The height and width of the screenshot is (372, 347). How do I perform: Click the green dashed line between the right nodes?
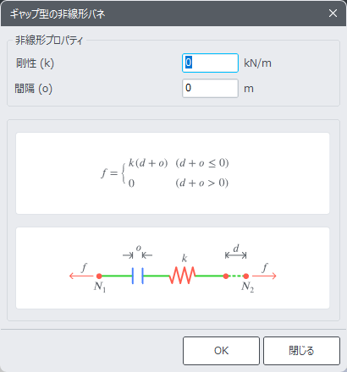point(236,276)
